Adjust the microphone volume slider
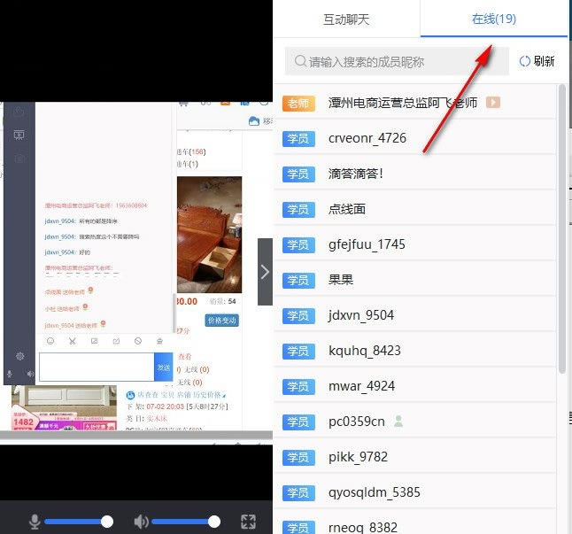 79,522
